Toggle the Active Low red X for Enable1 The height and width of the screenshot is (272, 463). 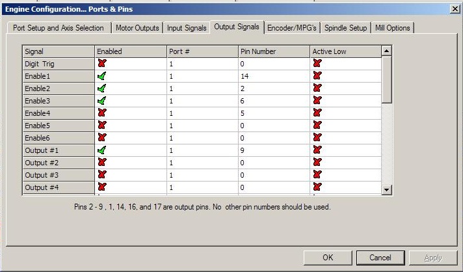[x=317, y=76]
